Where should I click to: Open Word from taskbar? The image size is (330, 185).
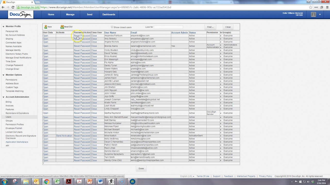pyautogui.click(x=100, y=182)
